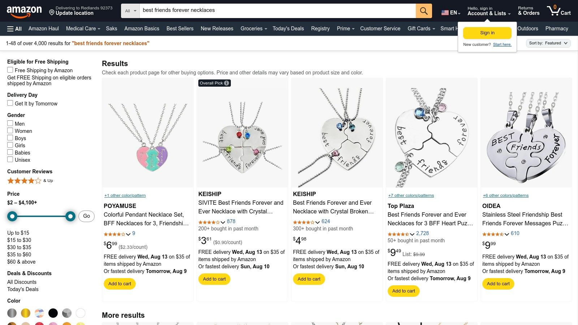Enable Free Shipping by Amazon filter

click(10, 70)
